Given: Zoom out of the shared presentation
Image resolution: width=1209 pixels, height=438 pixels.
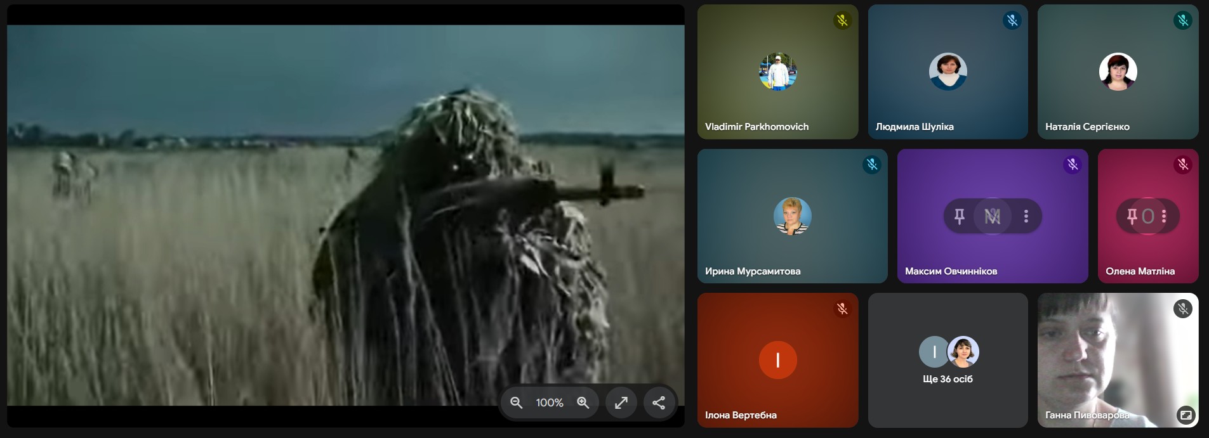Looking at the screenshot, I should click(517, 403).
